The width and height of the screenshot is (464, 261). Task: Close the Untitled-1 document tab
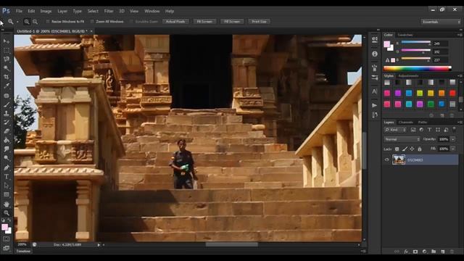(x=91, y=31)
